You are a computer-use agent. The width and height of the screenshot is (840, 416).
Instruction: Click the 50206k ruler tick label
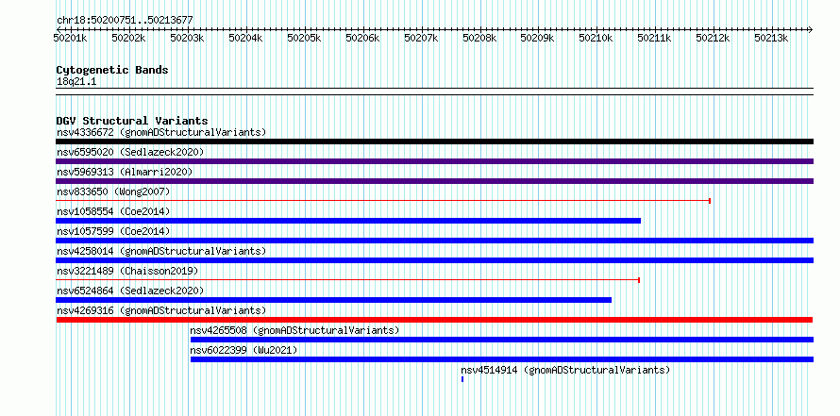pos(362,38)
